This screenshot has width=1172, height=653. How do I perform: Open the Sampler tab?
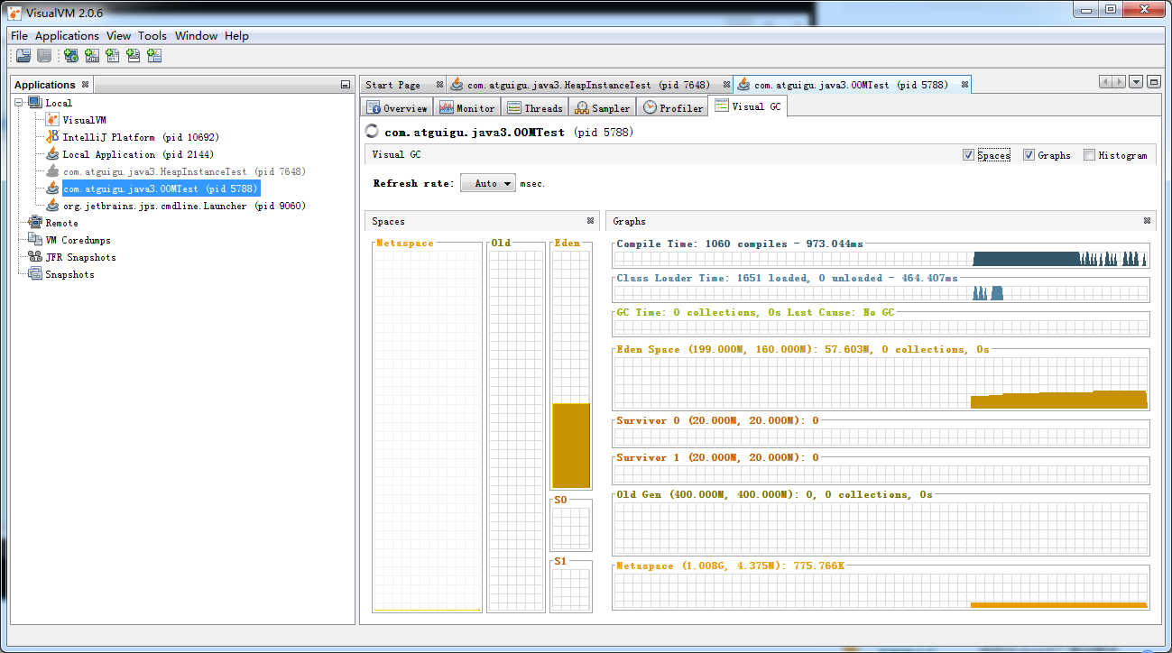pyautogui.click(x=603, y=107)
